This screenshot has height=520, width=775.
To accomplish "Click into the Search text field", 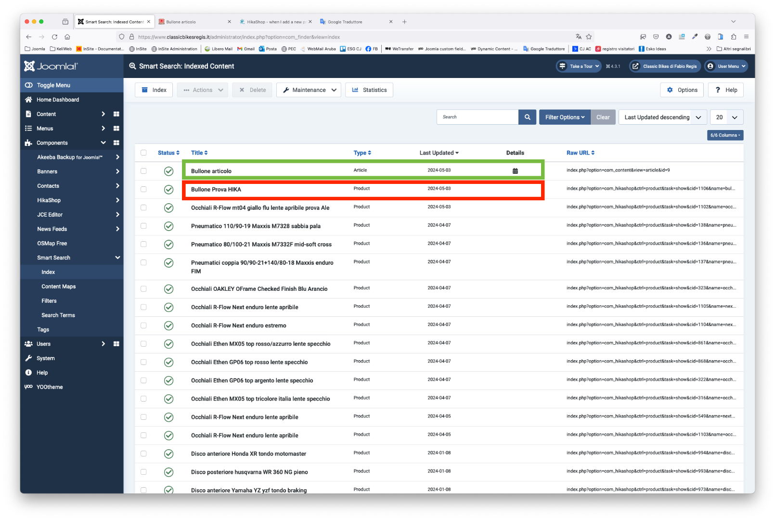I will point(478,117).
